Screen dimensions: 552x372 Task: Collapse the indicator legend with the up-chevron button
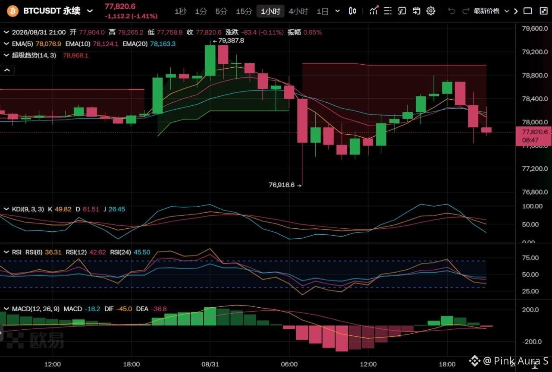(7, 70)
